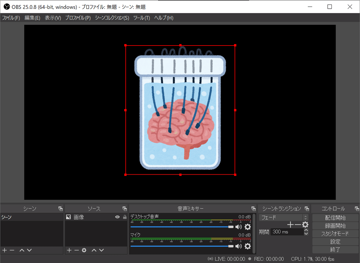This screenshot has width=360, height=263.
Task: Start streaming with 配信開始 button
Action: click(x=335, y=218)
